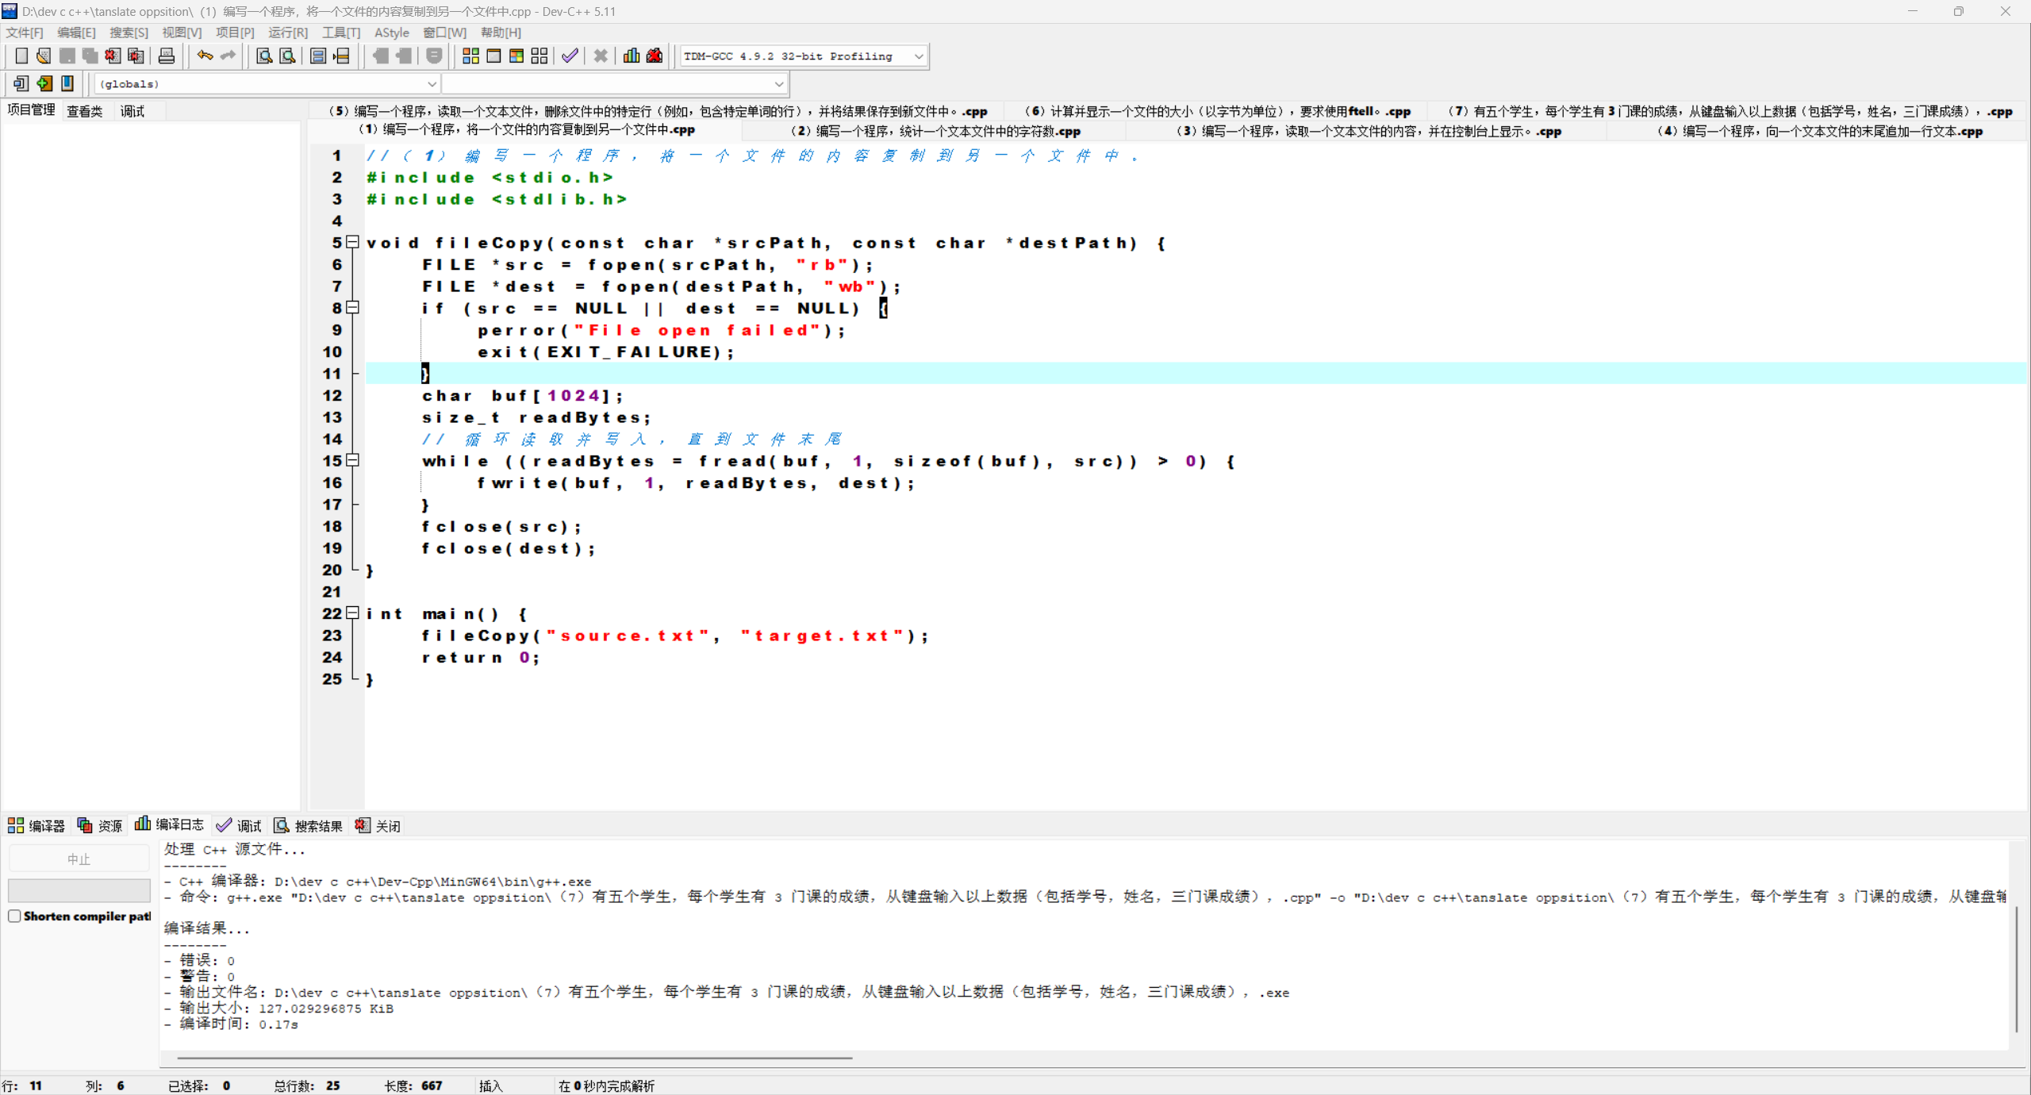
Task: Click the purple Debug checkmark icon
Action: coord(570,56)
